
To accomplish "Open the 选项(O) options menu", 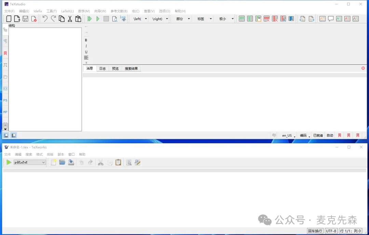I will (164, 11).
